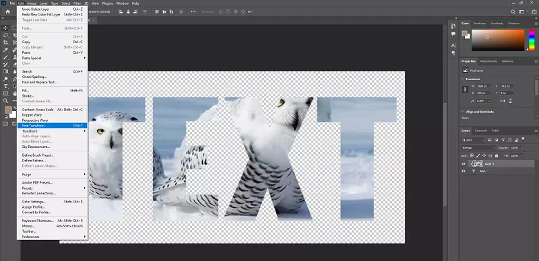
Task: Open the rotation angle dropdown
Action: coord(488,101)
